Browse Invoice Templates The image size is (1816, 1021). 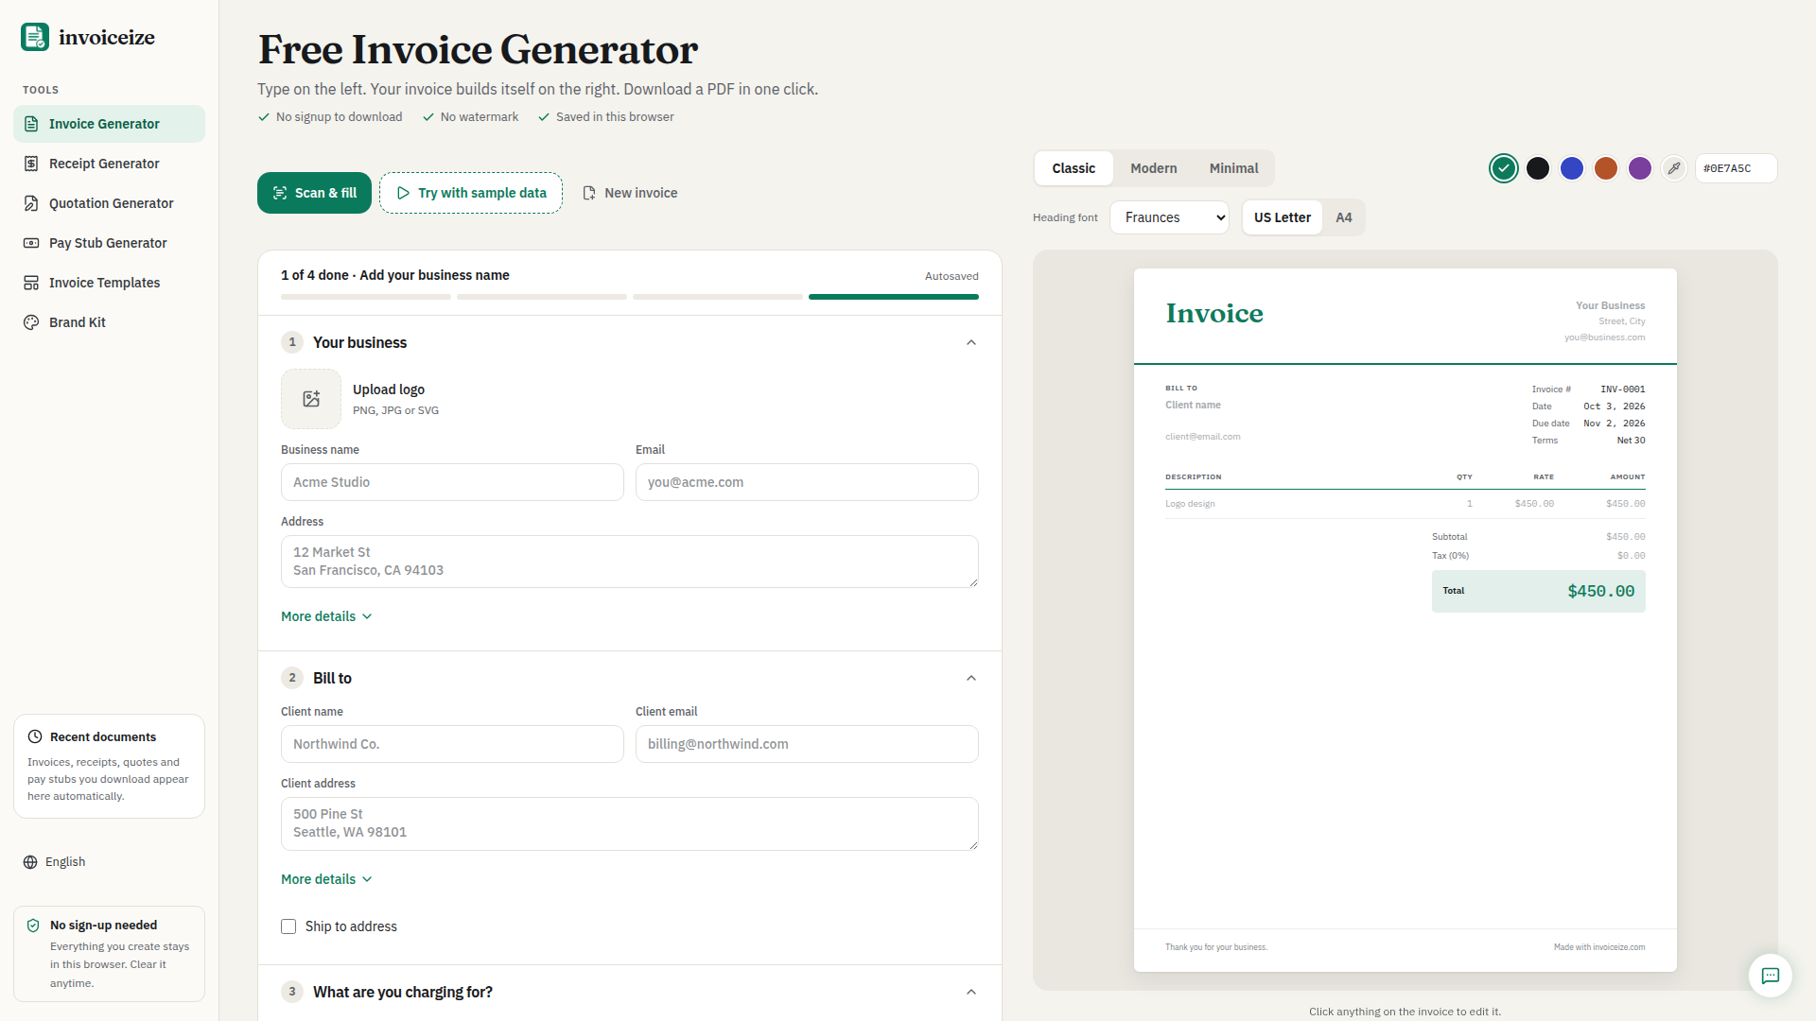click(x=109, y=283)
